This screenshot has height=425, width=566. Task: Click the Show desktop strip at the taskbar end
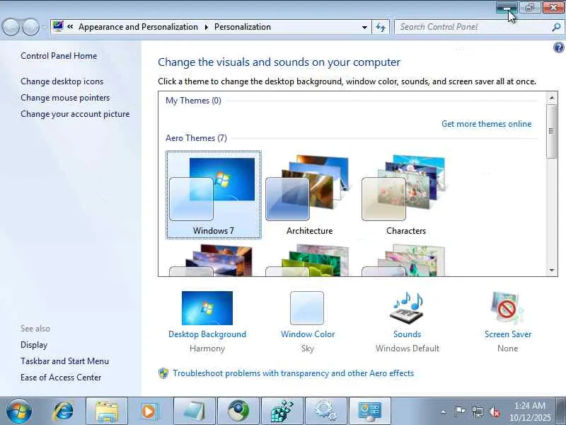tap(561, 412)
